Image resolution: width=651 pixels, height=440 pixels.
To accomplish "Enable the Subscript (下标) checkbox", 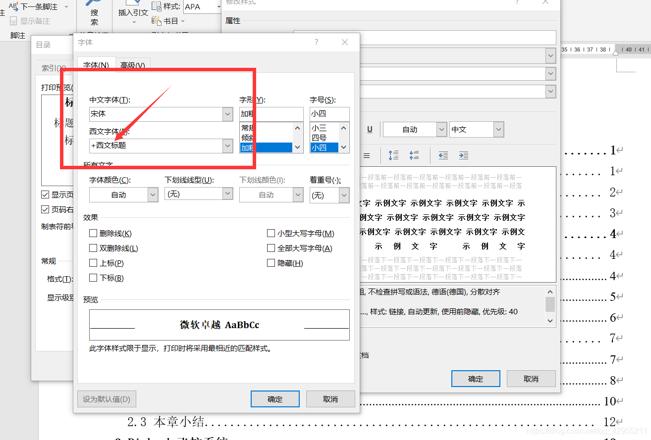I will pos(93,278).
